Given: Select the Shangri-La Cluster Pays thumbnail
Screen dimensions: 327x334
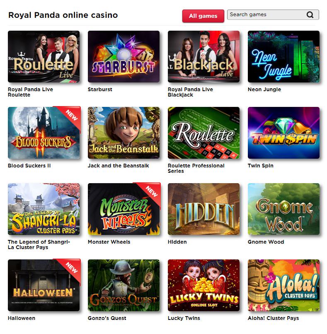Looking at the screenshot, I should click(x=44, y=209).
